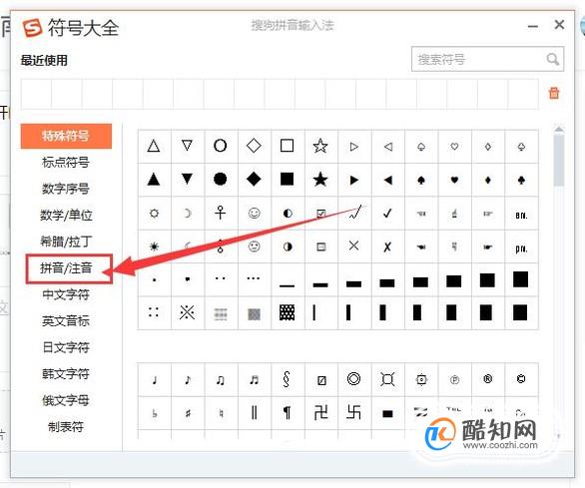
Task: Insert the solid inverted triangle ▼
Action: 187,180
